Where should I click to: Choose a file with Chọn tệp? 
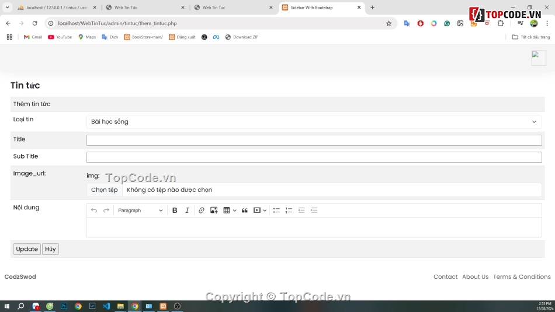point(105,190)
